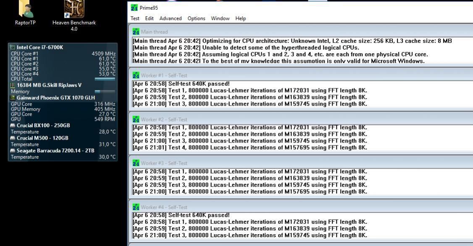Click the CPU Total usage bar
473x246 pixels.
pos(105,79)
